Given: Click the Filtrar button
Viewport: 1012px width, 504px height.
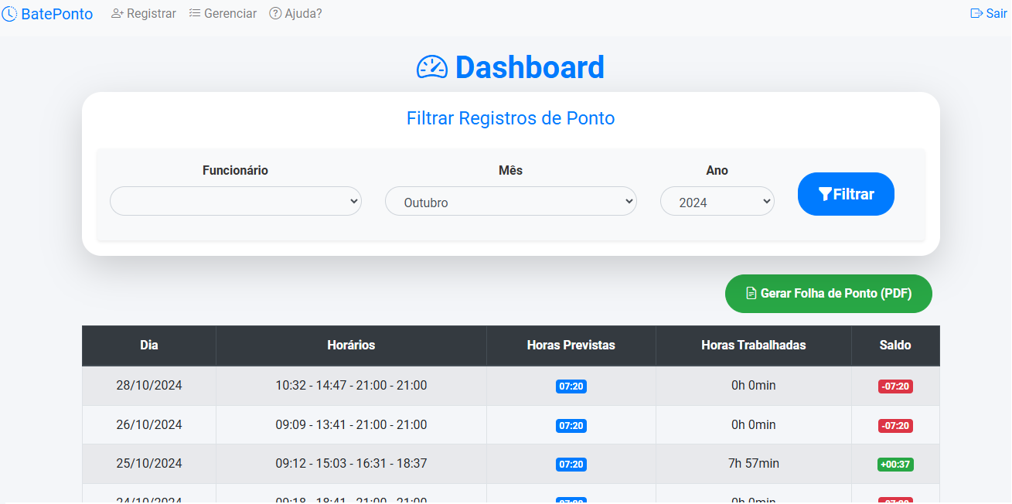Looking at the screenshot, I should [x=846, y=194].
